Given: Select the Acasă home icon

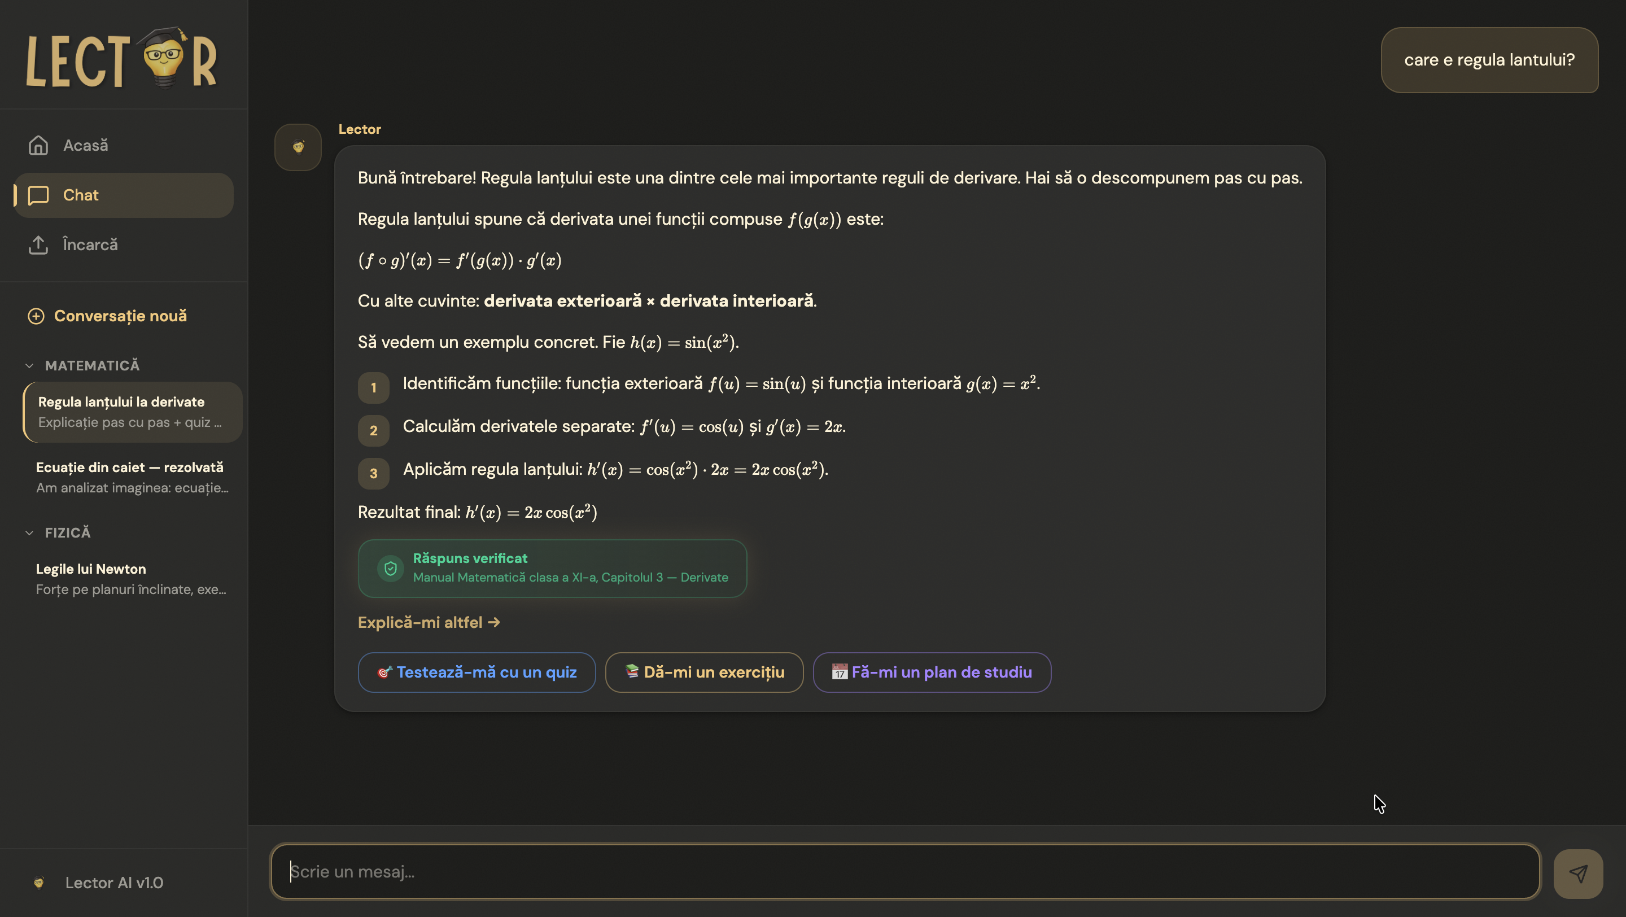Looking at the screenshot, I should pos(38,145).
